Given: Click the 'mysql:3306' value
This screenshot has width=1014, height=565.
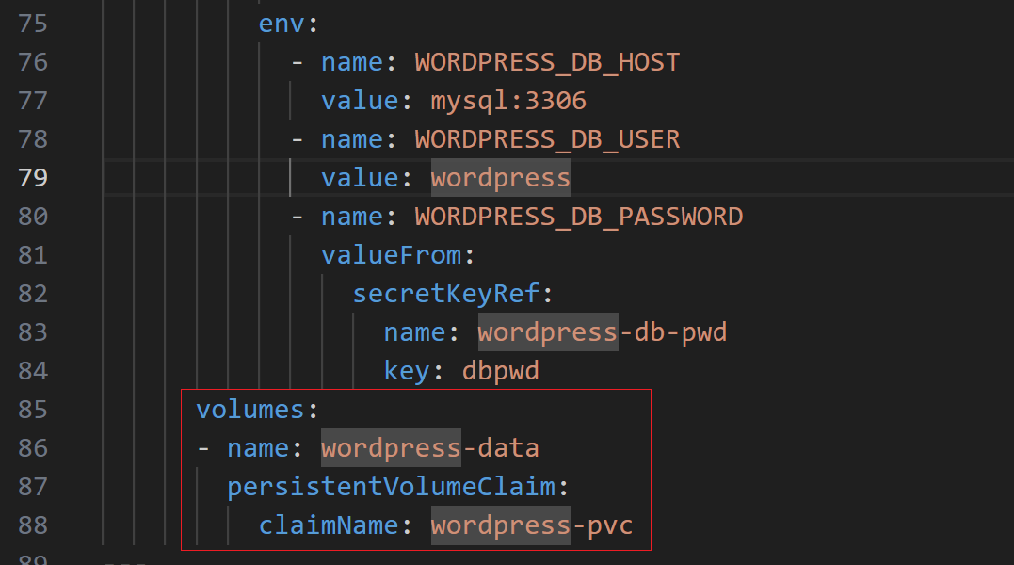Looking at the screenshot, I should tap(508, 101).
